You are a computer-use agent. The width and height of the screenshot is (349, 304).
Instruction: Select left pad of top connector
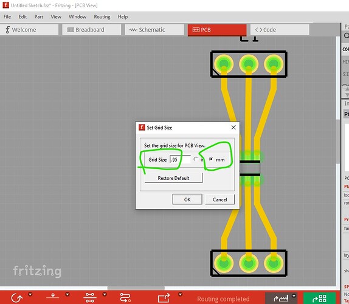click(224, 64)
